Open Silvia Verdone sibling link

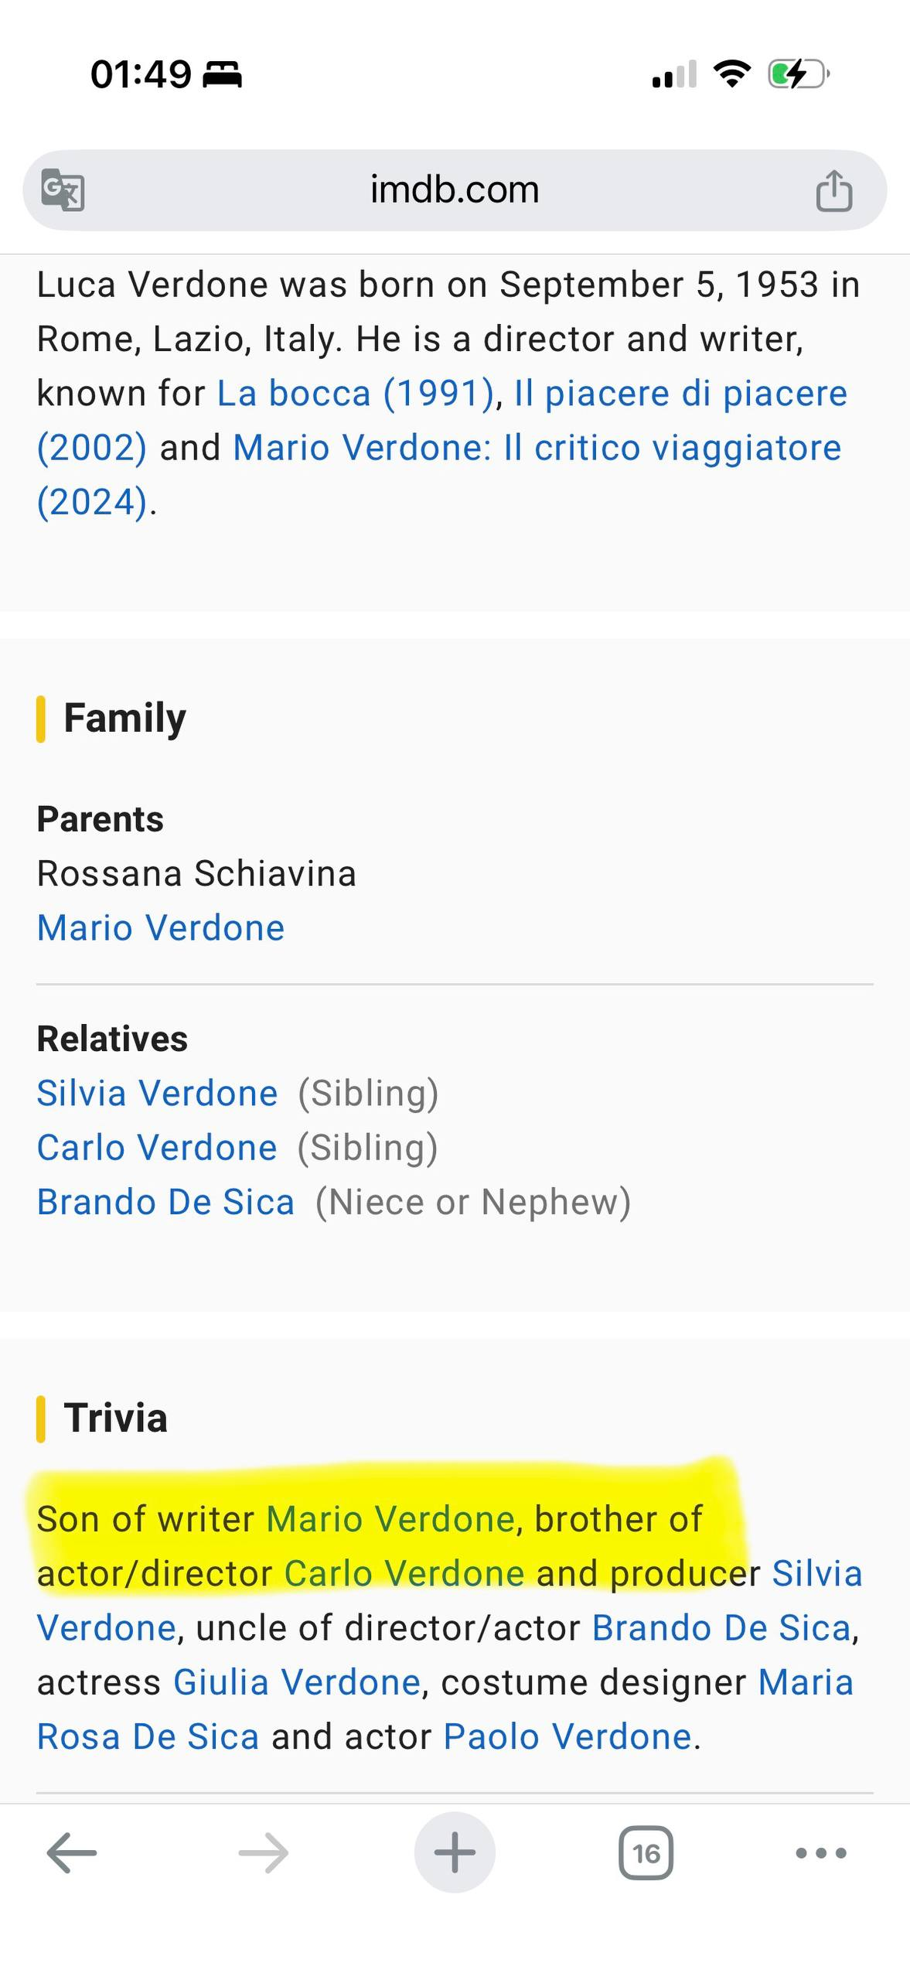pos(157,1093)
